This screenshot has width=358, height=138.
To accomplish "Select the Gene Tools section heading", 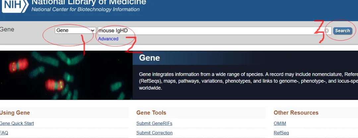I will [151, 113].
